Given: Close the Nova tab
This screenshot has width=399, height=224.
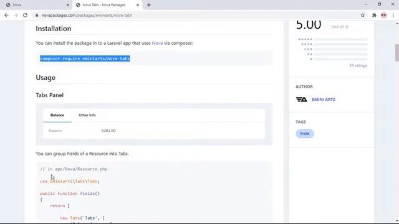Looking at the screenshot, I should [68, 5].
